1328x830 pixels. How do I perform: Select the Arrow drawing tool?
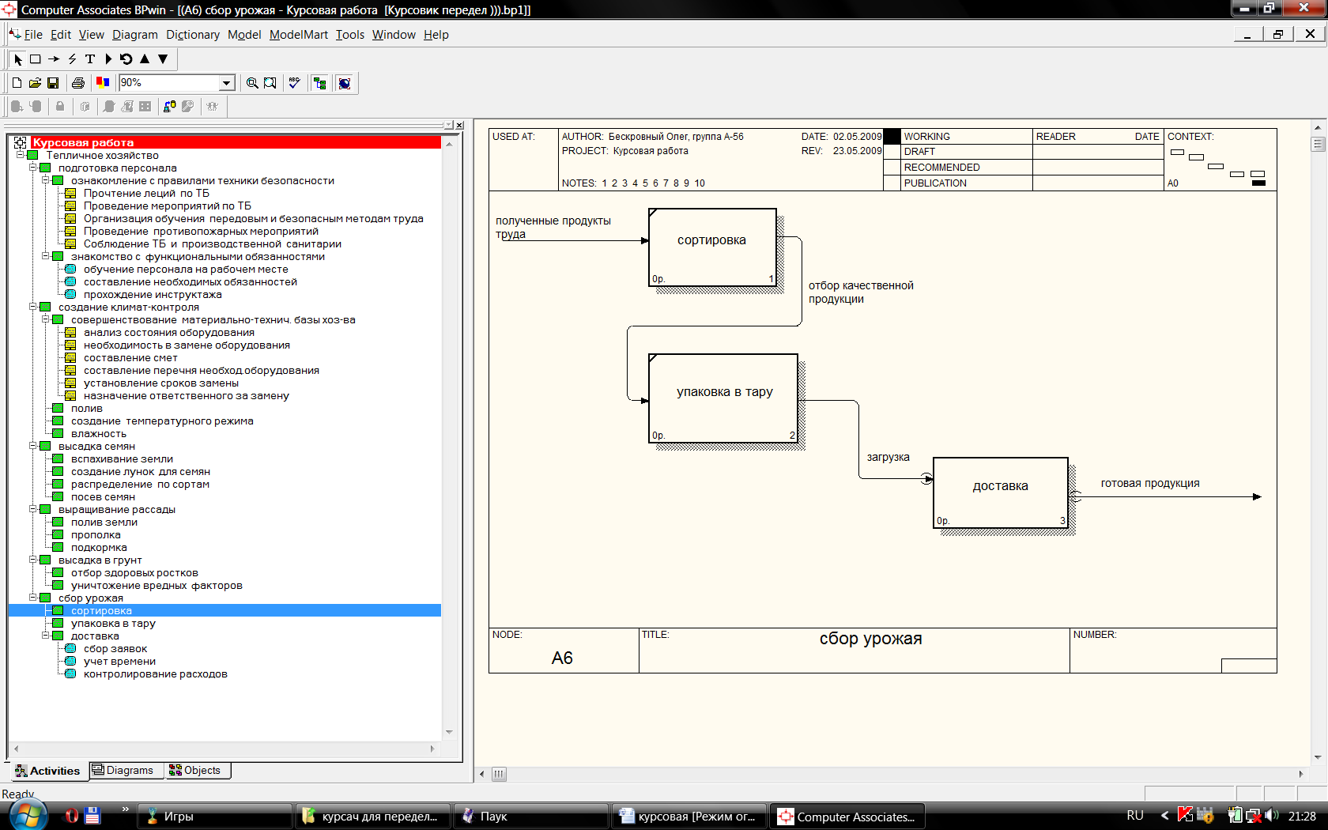[x=54, y=59]
